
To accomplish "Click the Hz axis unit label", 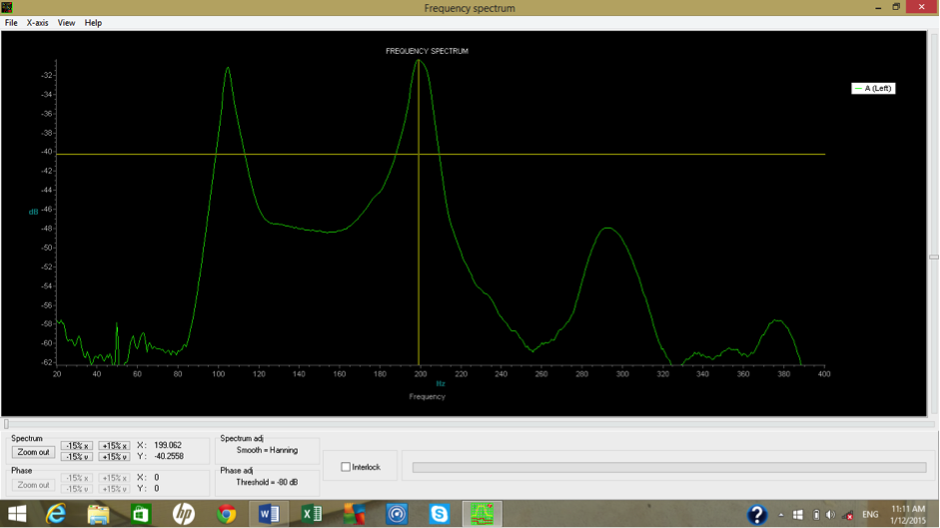I will pyautogui.click(x=441, y=383).
